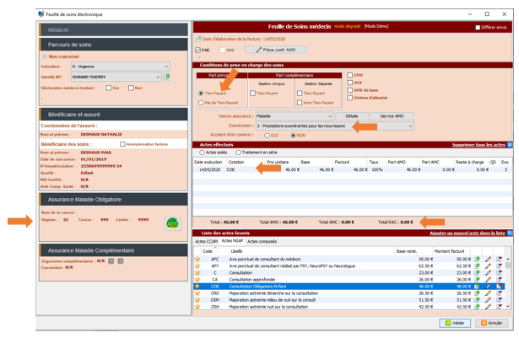519x338 pixels.
Task: Select Pas de Tiers Payant radio button
Action: click(201, 102)
